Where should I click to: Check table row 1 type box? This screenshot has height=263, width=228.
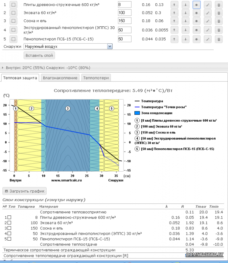10,217
